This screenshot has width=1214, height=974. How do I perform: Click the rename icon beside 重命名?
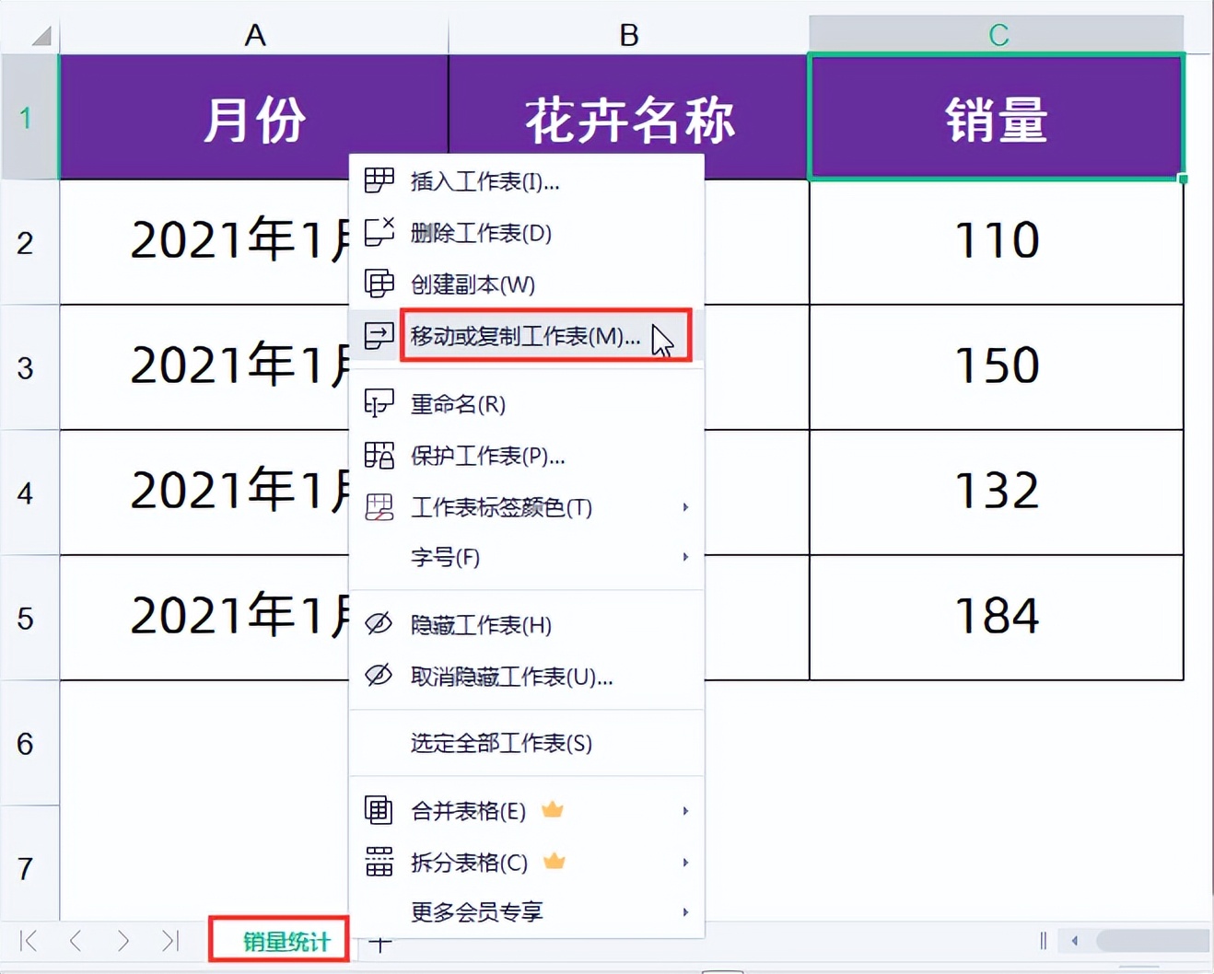point(379,402)
